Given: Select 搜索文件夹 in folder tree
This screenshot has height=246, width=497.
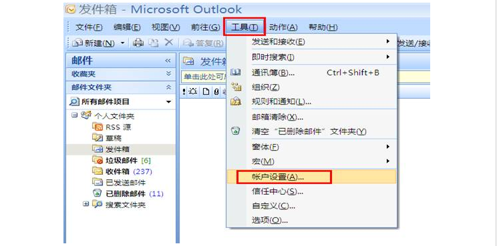Looking at the screenshot, I should 126,205.
